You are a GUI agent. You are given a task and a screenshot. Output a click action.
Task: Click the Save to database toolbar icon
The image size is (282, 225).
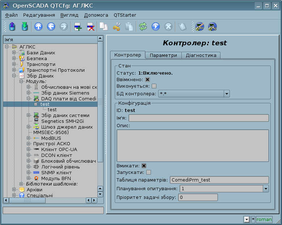[x=25, y=27]
